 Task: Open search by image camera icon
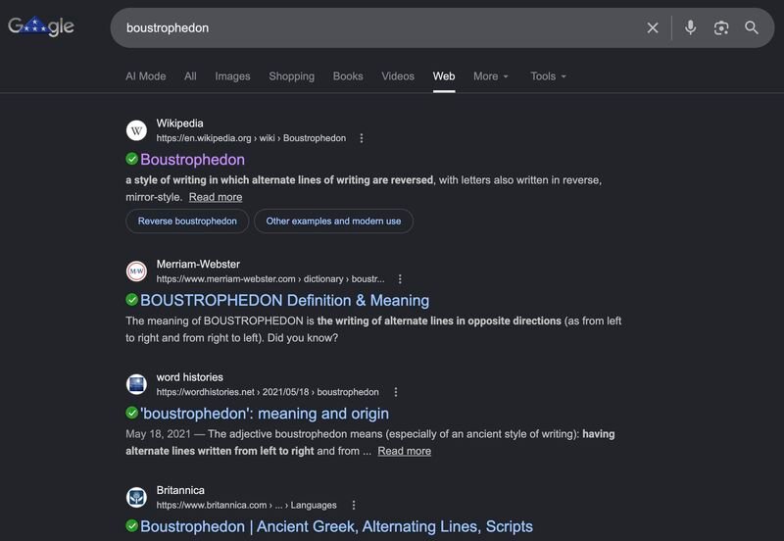[x=721, y=28]
